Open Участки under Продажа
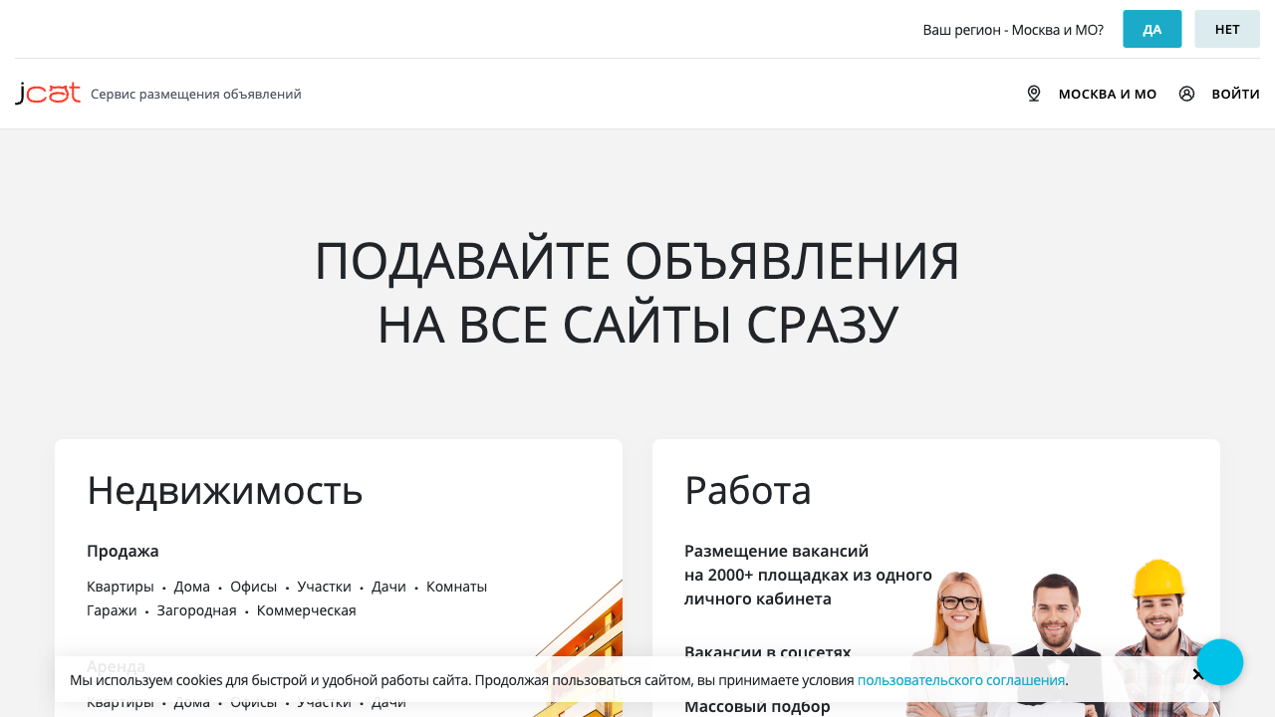The image size is (1275, 717). tap(325, 587)
